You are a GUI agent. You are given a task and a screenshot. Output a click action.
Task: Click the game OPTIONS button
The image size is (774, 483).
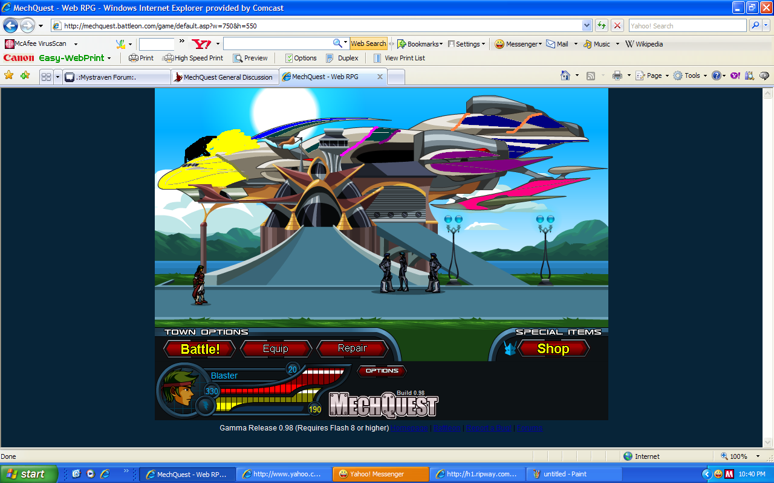382,371
